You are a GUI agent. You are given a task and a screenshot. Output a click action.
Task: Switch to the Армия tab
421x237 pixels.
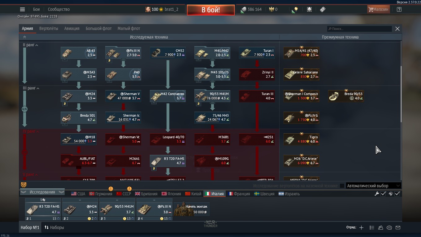[x=27, y=28]
